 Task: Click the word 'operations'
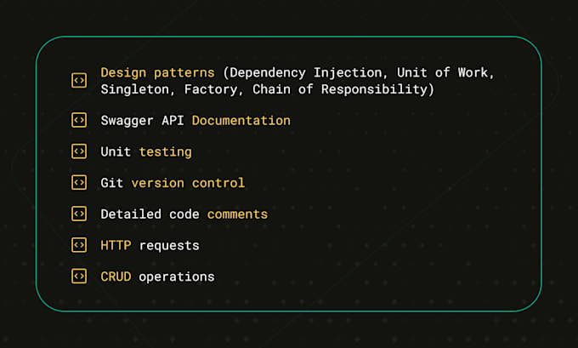tap(177, 277)
